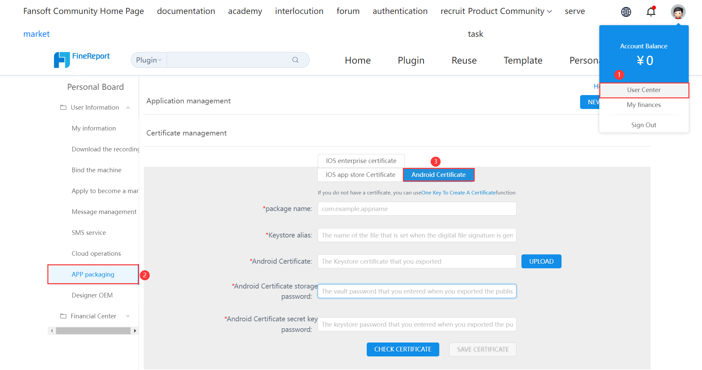Viewport: 702px width, 370px height.
Task: Open Designer OEM in sidebar
Action: (x=92, y=295)
